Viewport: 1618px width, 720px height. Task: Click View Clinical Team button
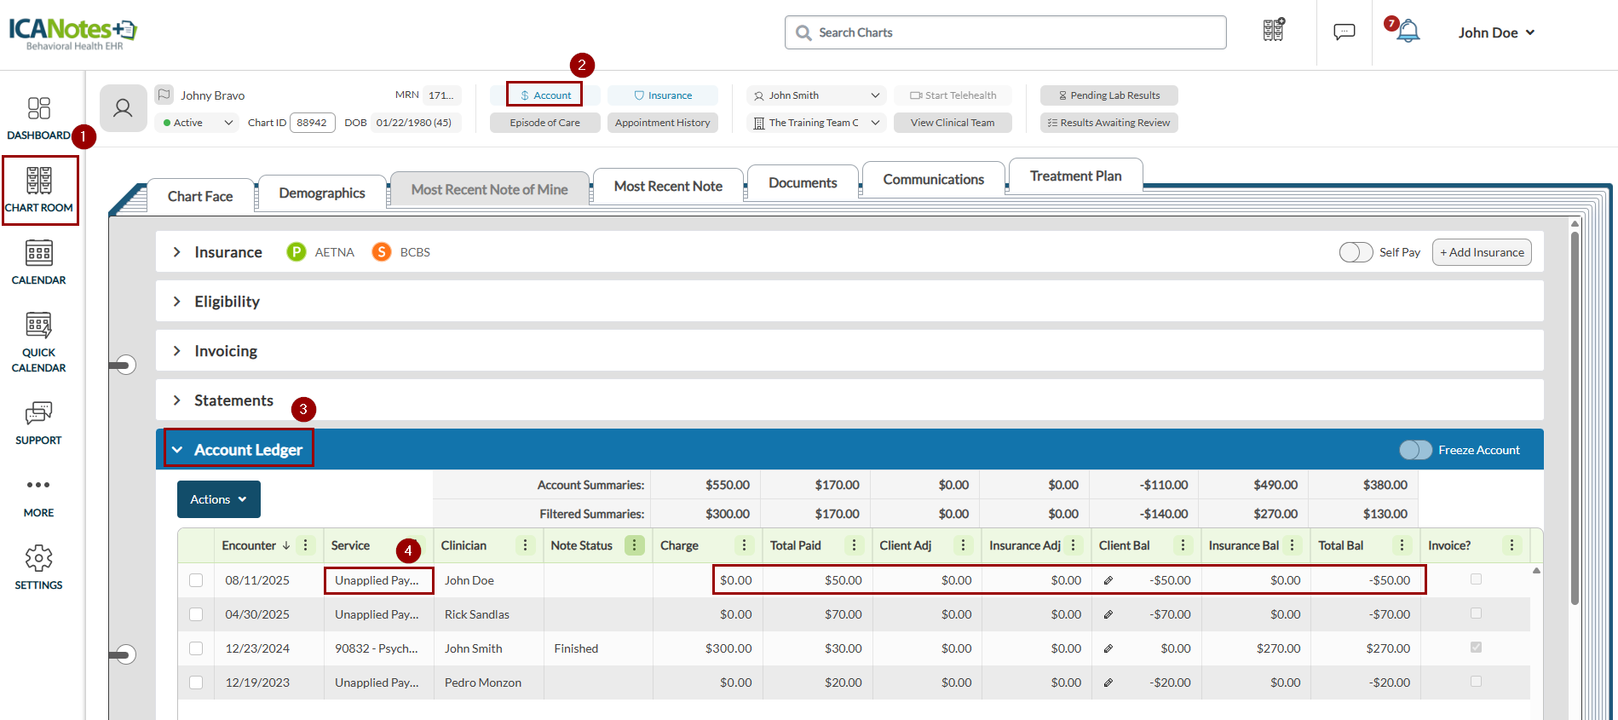pyautogui.click(x=953, y=123)
